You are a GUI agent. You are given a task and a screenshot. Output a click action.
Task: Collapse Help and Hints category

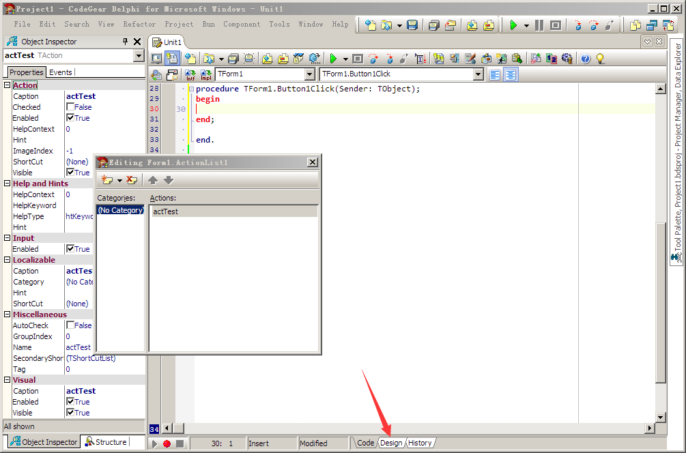pos(8,184)
